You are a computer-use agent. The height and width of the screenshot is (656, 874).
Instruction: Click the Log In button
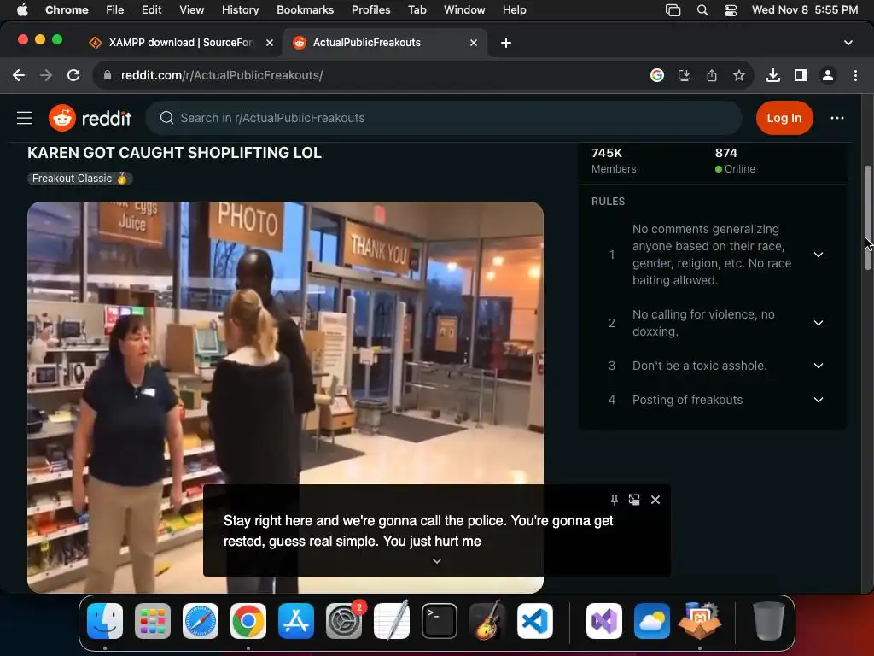click(784, 118)
